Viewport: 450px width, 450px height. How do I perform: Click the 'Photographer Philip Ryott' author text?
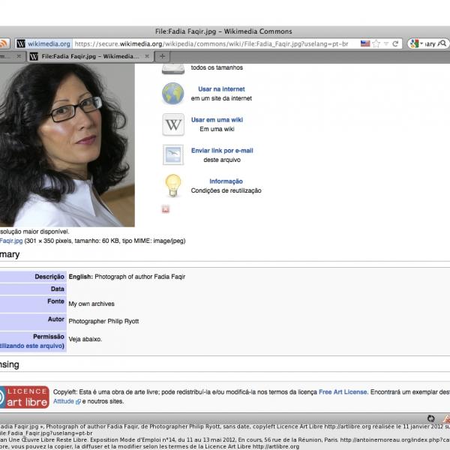tap(103, 321)
